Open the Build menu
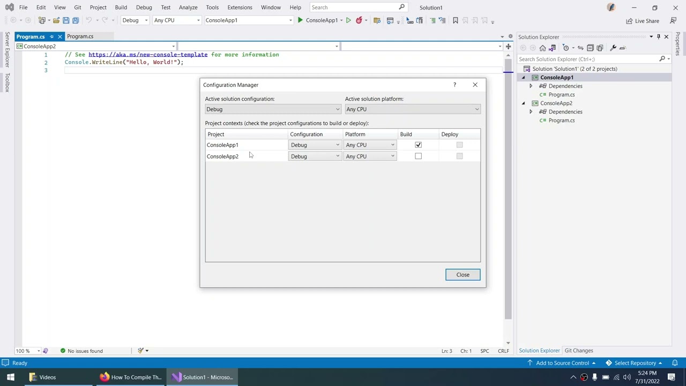Screen dimensions: 686x386 pyautogui.click(x=121, y=8)
